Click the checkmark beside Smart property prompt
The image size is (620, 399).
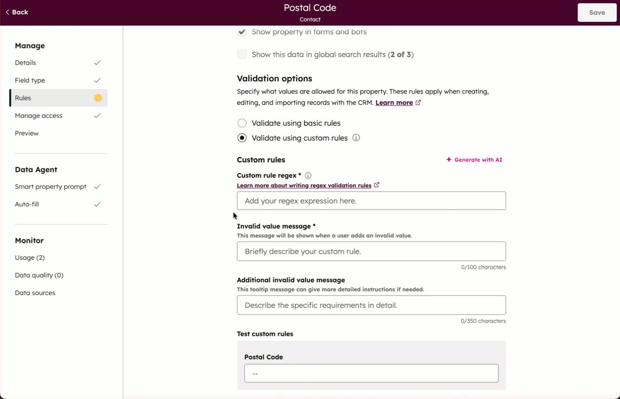pos(97,186)
